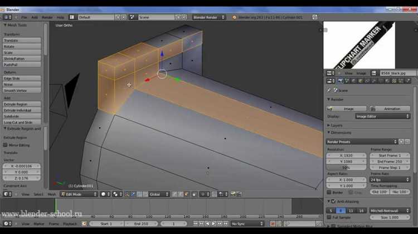Open the Edit Mode dropdown

point(79,194)
